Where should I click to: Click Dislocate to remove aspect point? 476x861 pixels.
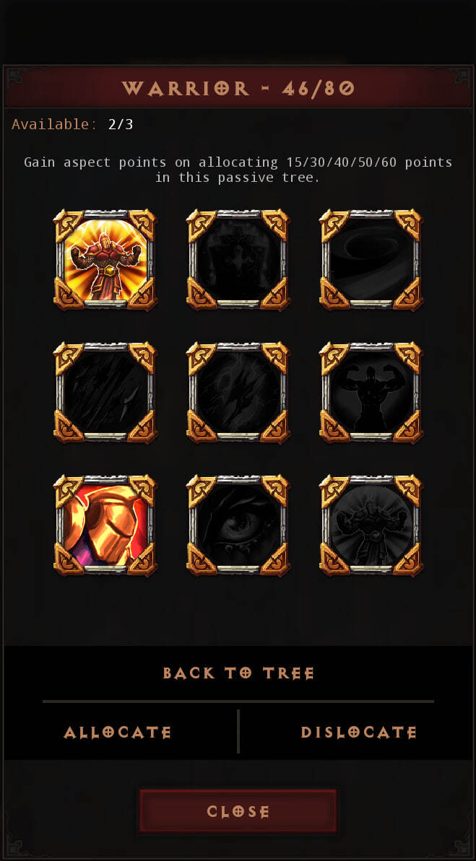click(358, 733)
